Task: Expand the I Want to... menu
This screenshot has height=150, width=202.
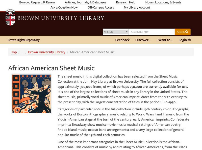Action: tap(164, 40)
